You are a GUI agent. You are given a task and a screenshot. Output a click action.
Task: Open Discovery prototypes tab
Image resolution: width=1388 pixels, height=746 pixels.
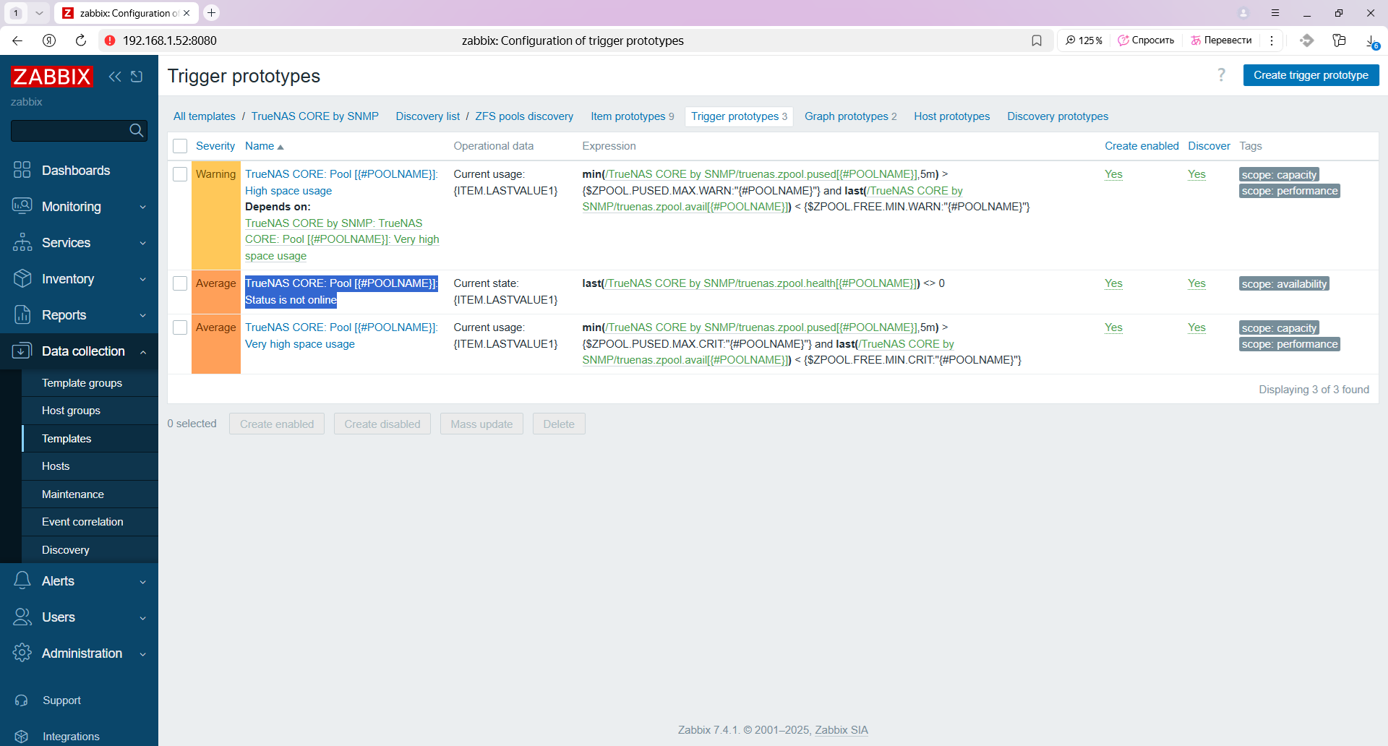click(x=1057, y=116)
